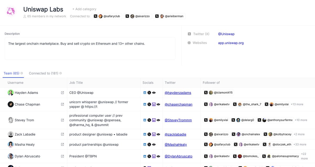Viewport: 315px width, 167px height.
Task: Click the @aixarizzo chip in header
Action: pyautogui.click(x=138, y=16)
